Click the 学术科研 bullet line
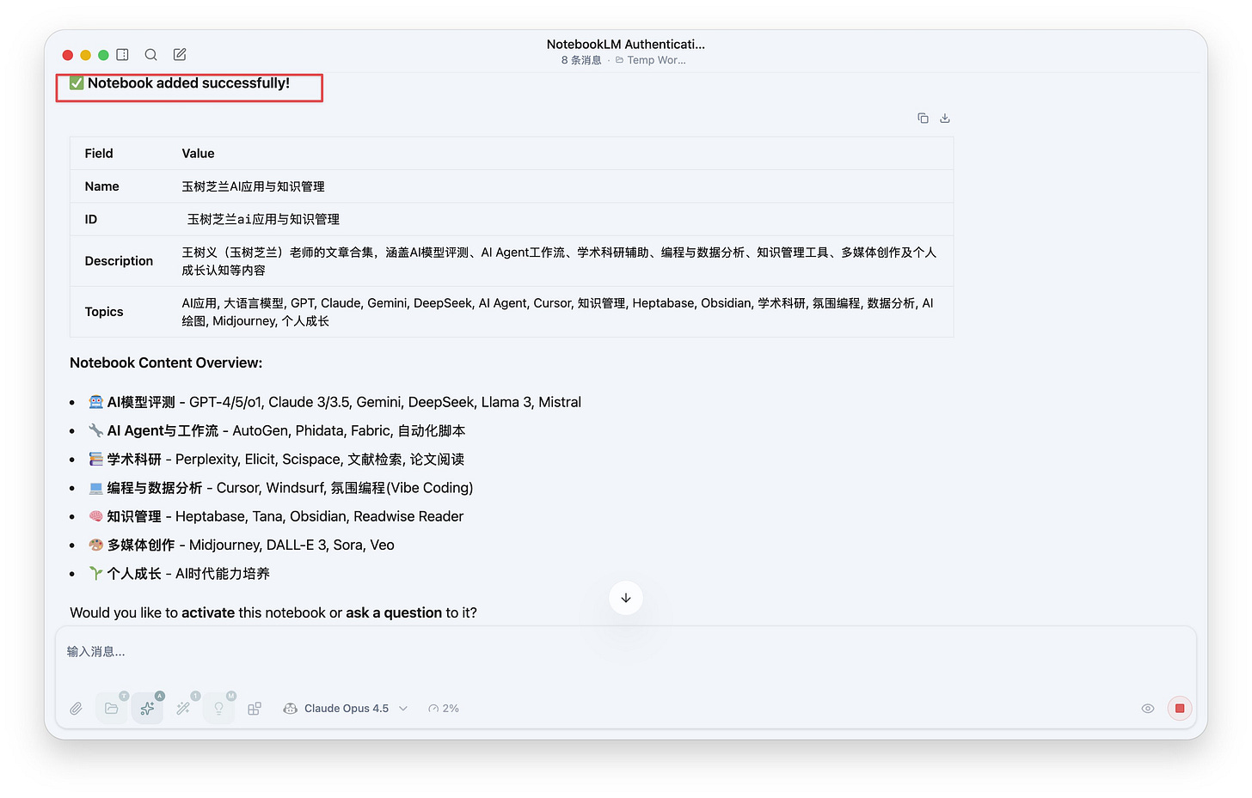 tap(276, 460)
